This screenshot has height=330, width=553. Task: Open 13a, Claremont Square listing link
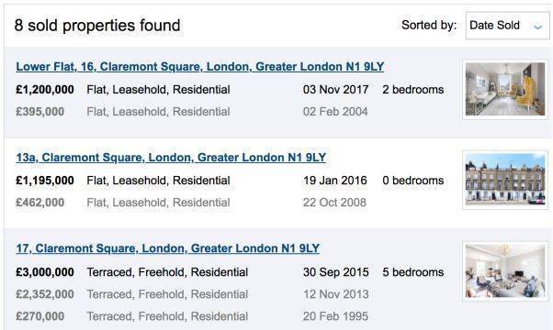(x=171, y=158)
